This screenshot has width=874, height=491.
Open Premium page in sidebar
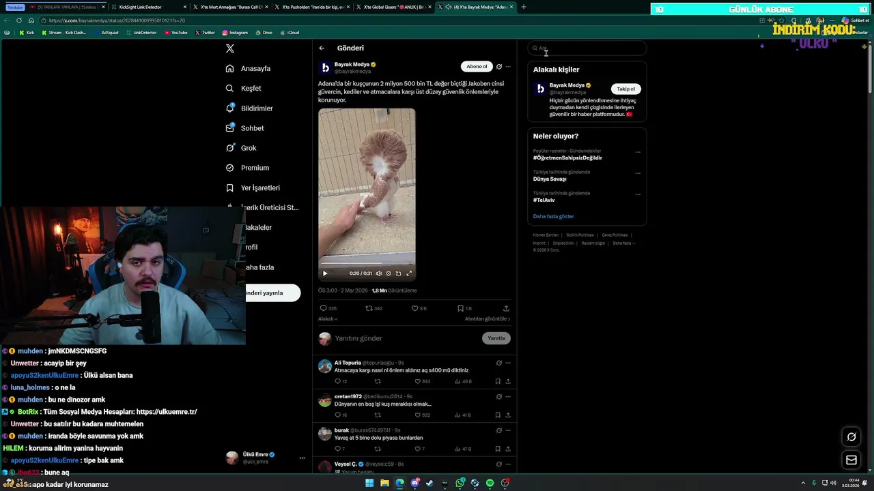coord(247,168)
